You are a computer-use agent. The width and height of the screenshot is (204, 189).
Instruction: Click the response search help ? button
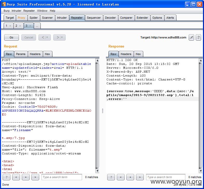coord(111,177)
